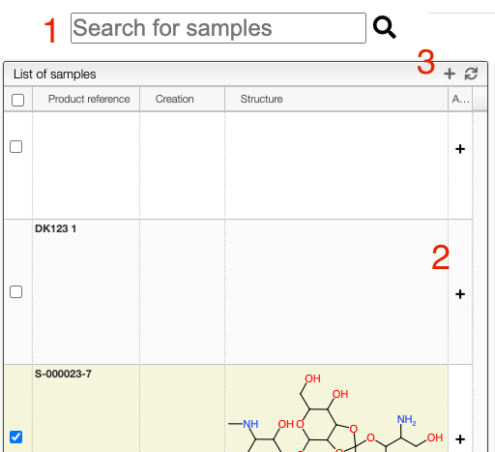Image resolution: width=495 pixels, height=452 pixels.
Task: Sort by Product reference column header
Action: tap(89, 99)
